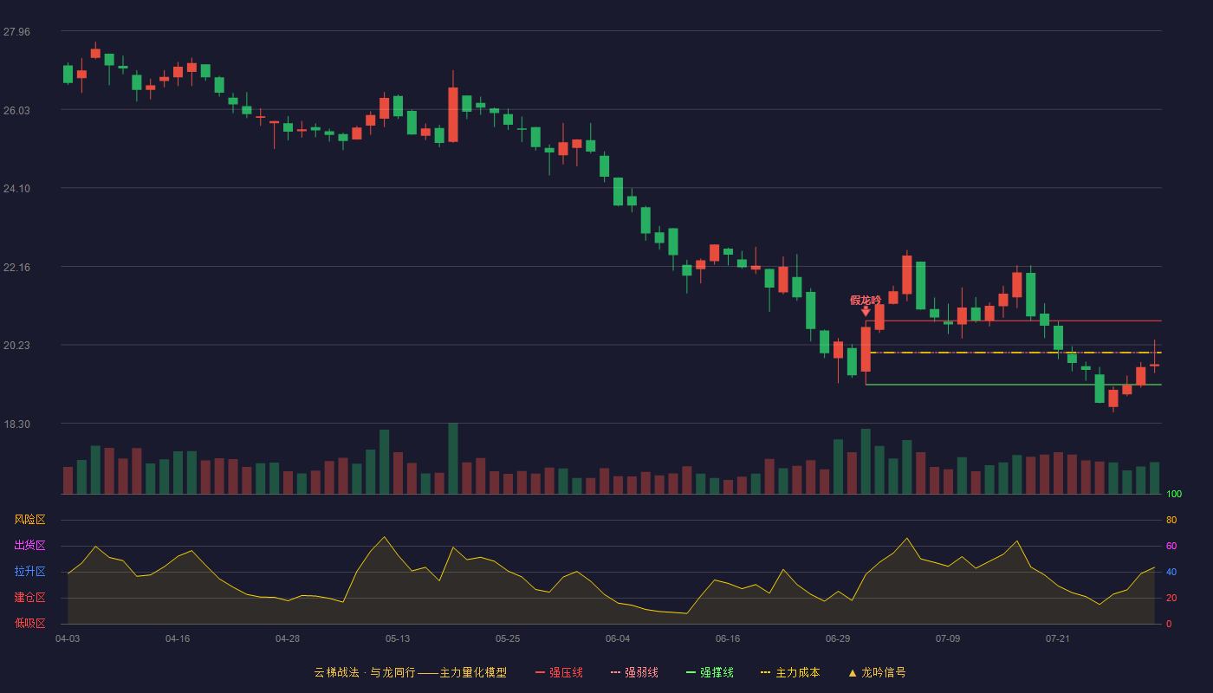Click the 假龙吟 signal arrow marker
Image resolution: width=1213 pixels, height=693 pixels.
pos(866,310)
